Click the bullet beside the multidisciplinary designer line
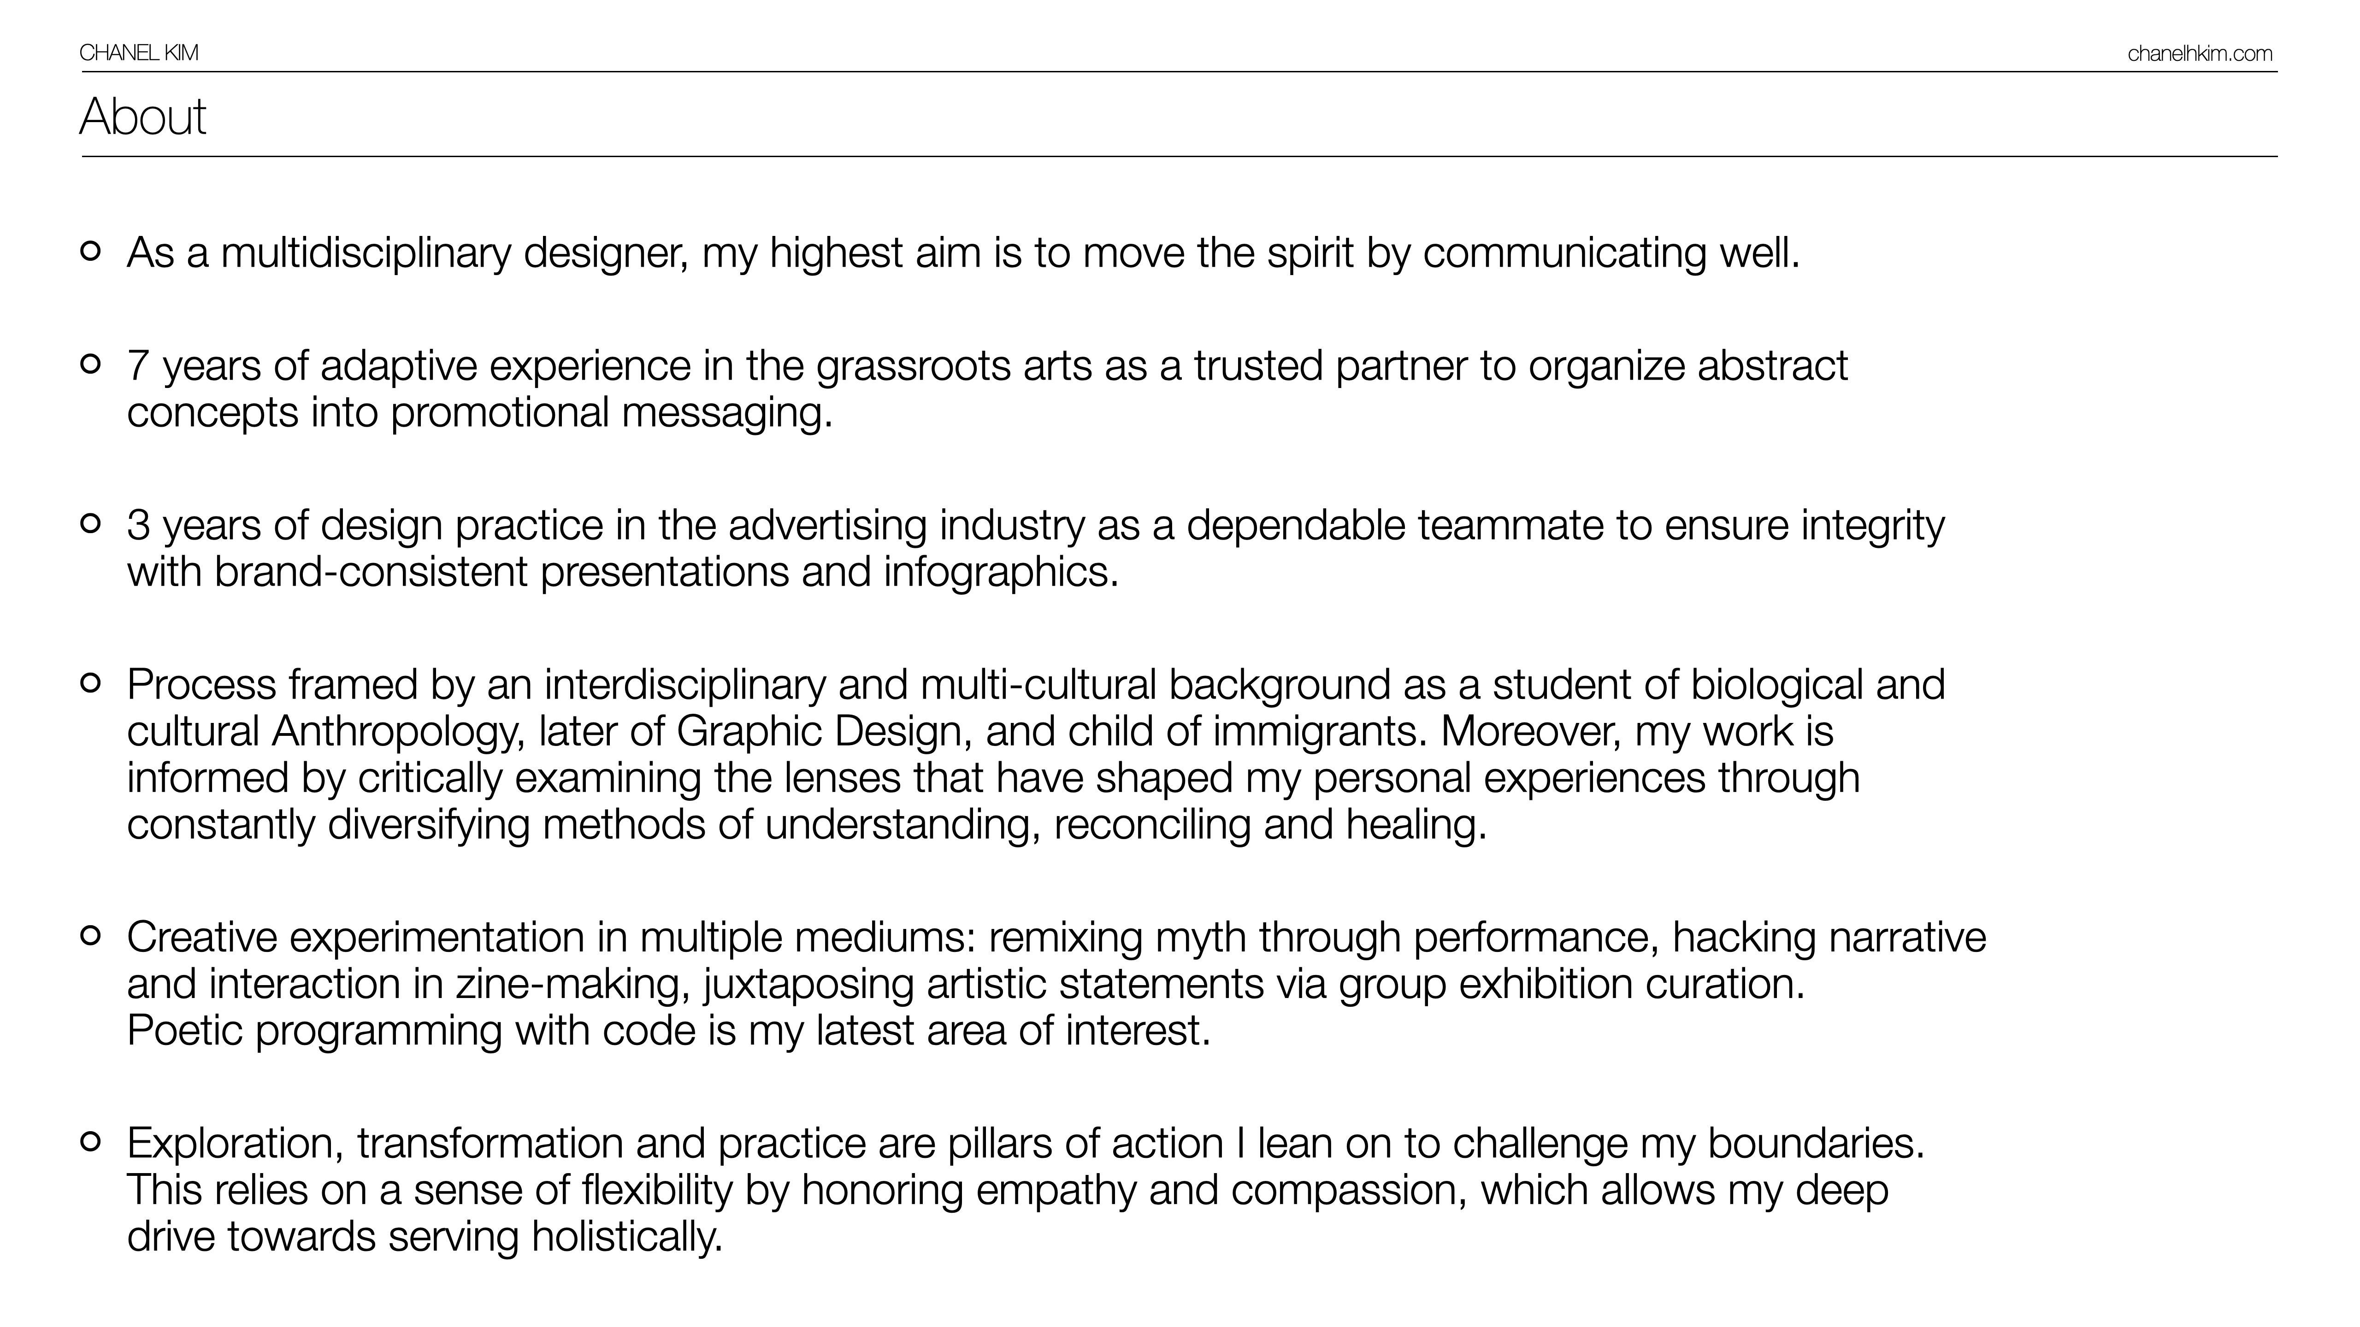This screenshot has width=2360, height=1327. click(91, 250)
